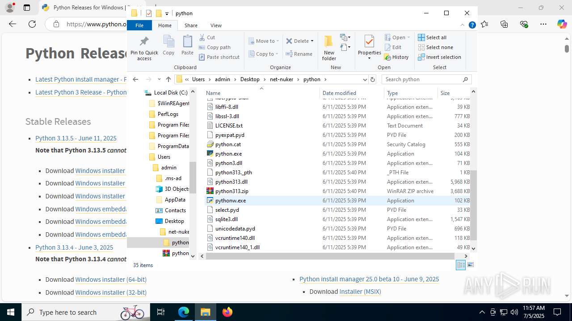The height and width of the screenshot is (321, 572).
Task: Open Python install manager 25.0 beta 10 link
Action: coord(369,279)
